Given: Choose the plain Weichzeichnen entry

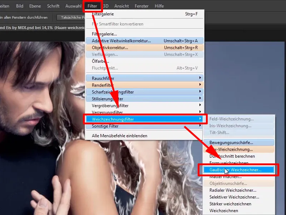Looking at the screenshot, I should [x=239, y=211].
